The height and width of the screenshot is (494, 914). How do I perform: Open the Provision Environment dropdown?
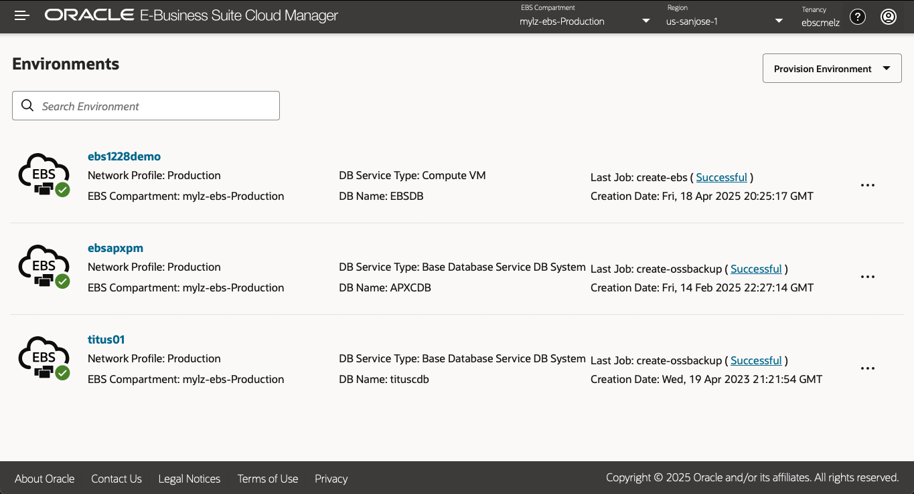tap(832, 68)
